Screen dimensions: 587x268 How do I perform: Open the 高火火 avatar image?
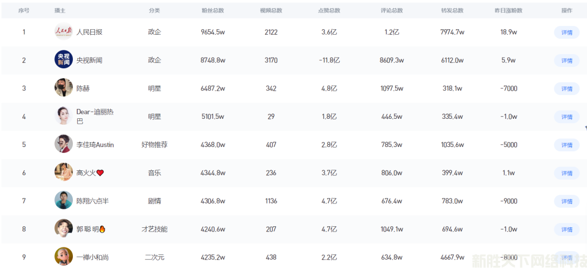click(x=64, y=173)
